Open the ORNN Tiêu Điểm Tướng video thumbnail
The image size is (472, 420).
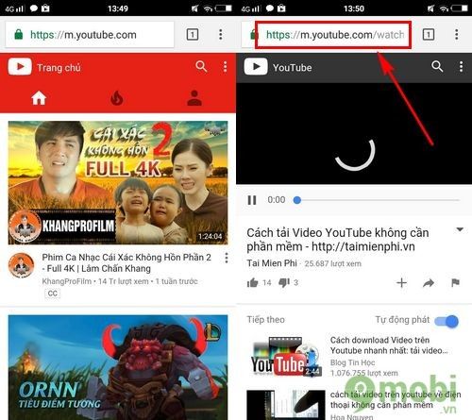tap(118, 367)
